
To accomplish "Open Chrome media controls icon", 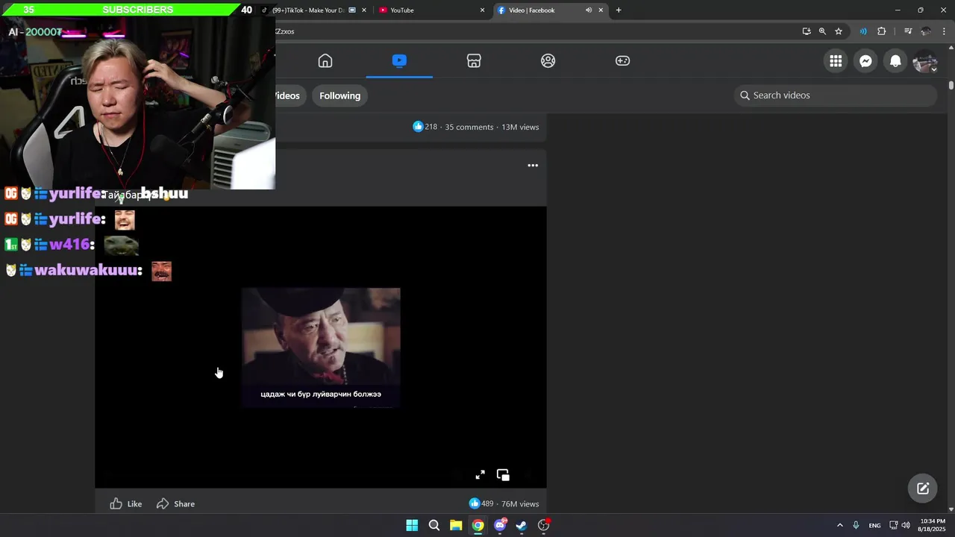I will coord(908,31).
